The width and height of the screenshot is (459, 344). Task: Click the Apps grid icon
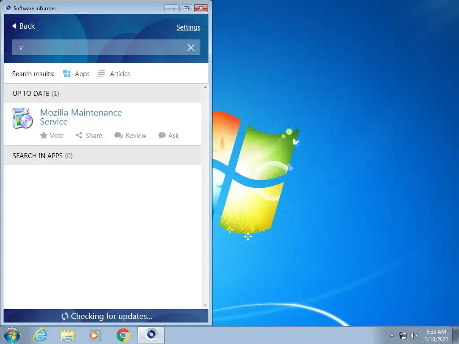pos(67,74)
